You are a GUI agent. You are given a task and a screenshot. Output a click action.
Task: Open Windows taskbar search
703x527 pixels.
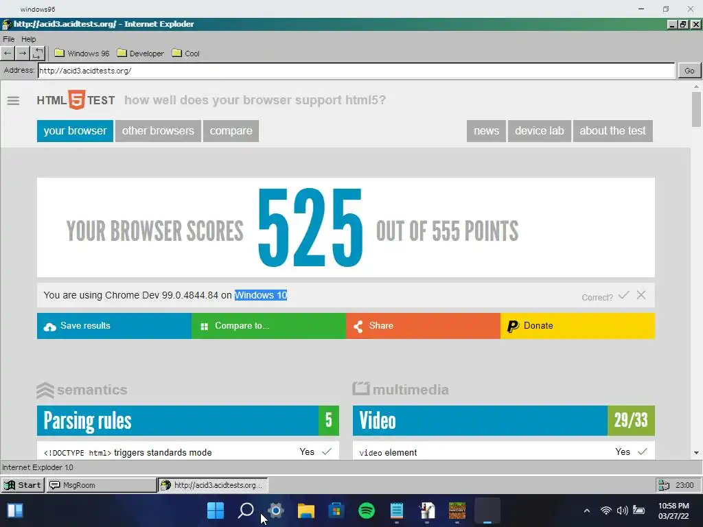pyautogui.click(x=246, y=511)
